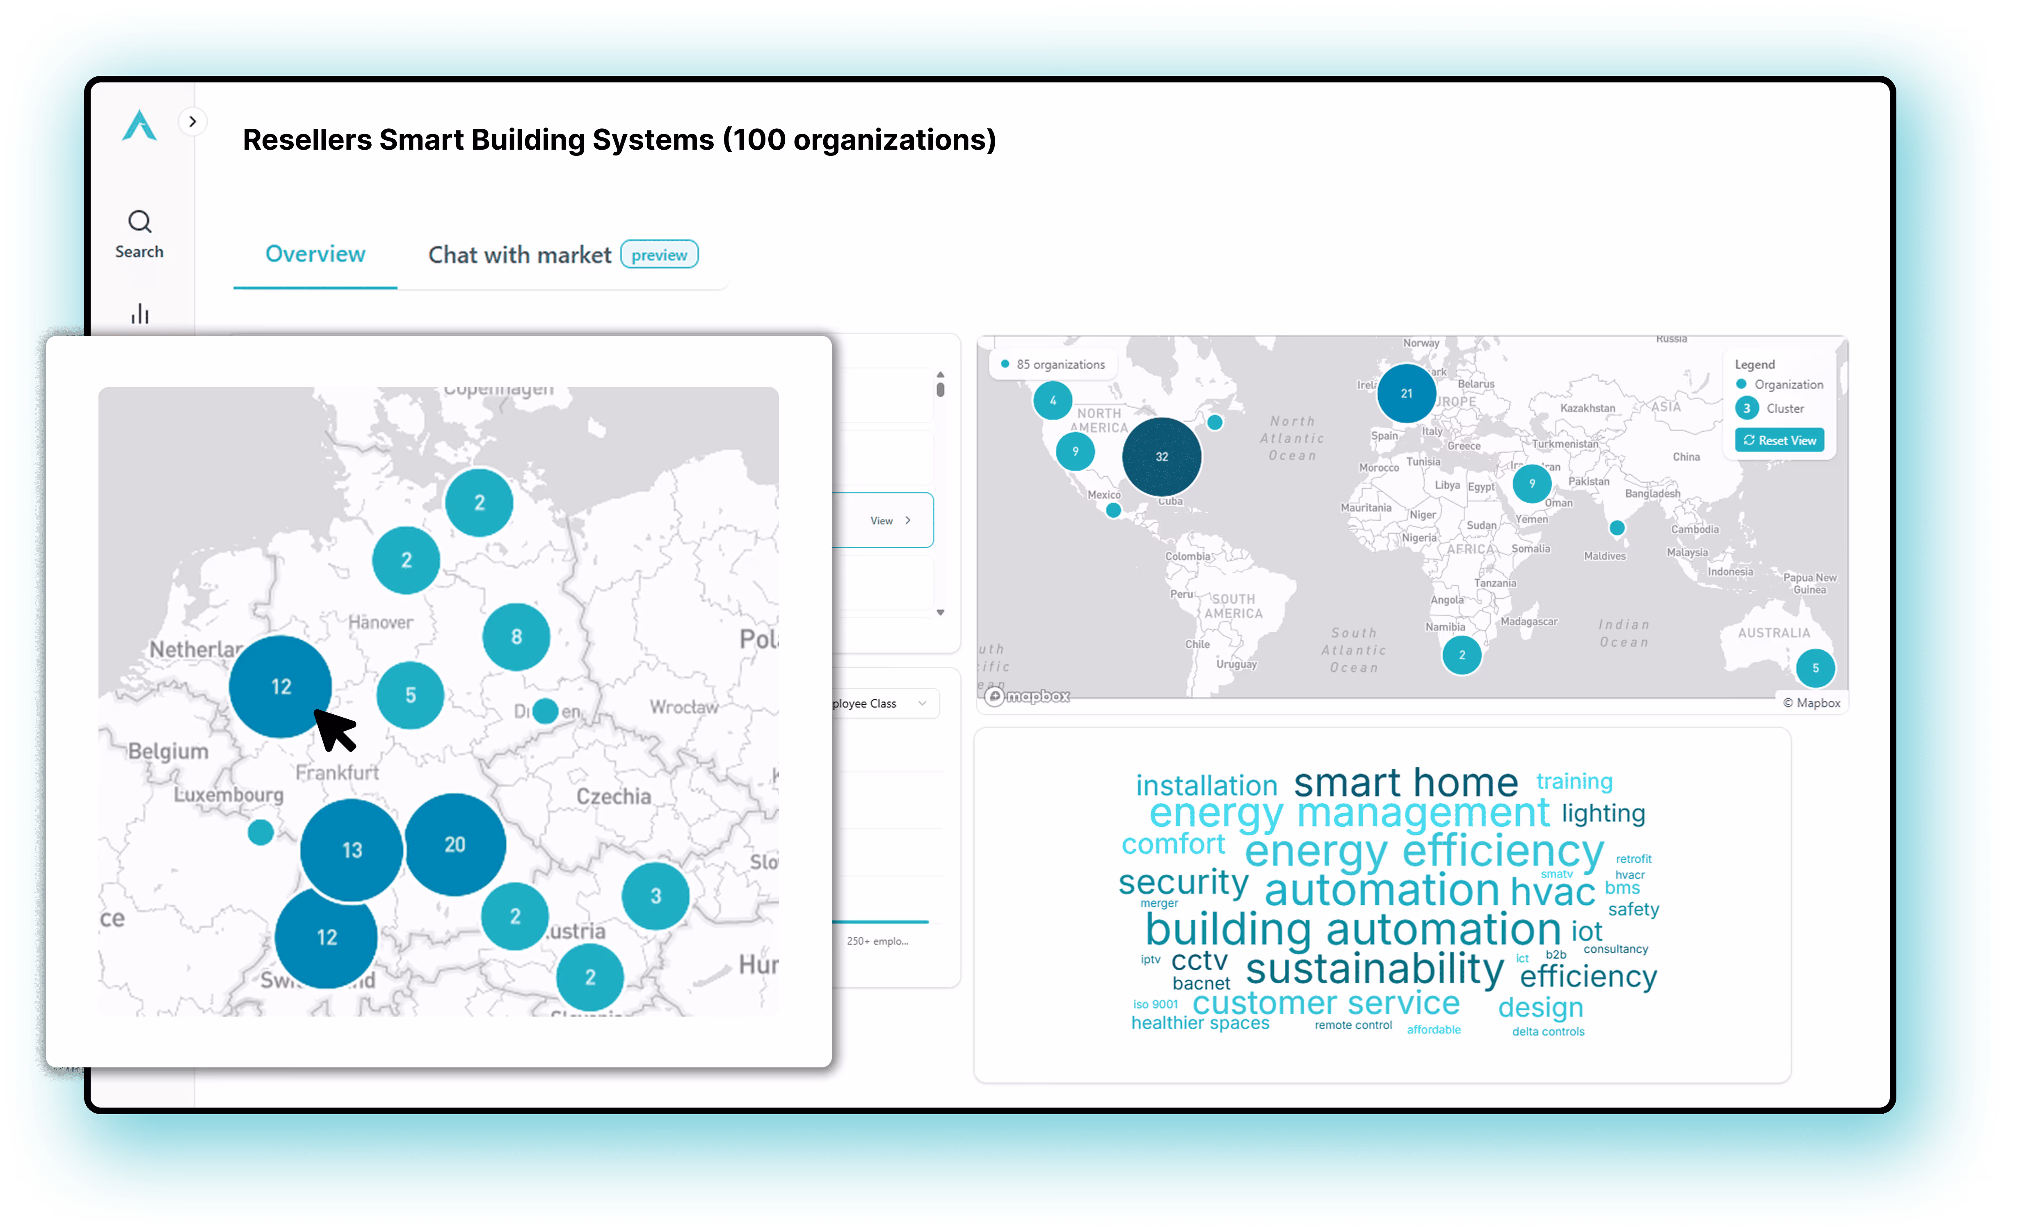The width and height of the screenshot is (2042, 1231).
Task: Click 'building automation' in the word cloud
Action: point(1353,929)
